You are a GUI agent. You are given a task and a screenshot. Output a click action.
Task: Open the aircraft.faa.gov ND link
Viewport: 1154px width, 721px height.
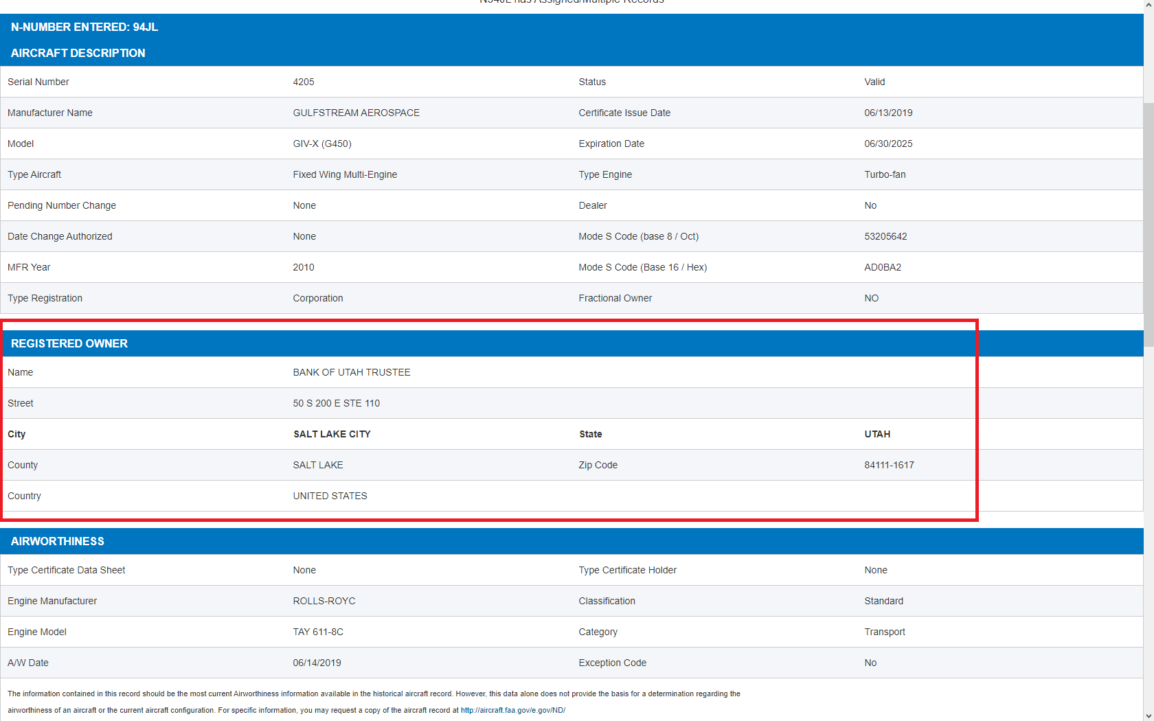512,710
